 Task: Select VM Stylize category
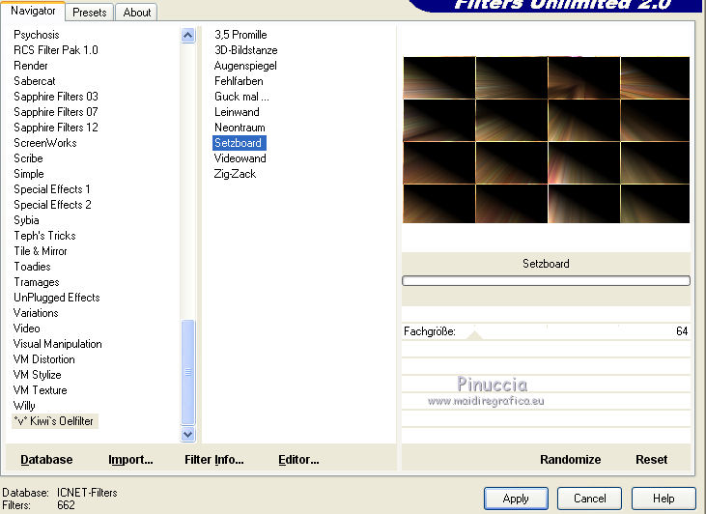click(x=38, y=375)
